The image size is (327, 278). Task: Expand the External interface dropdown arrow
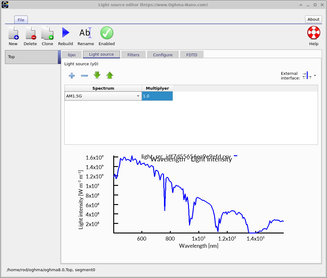[315, 75]
